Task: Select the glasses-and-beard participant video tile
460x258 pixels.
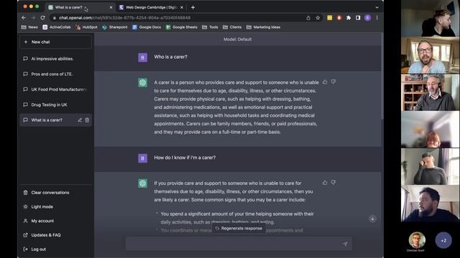Action: (x=431, y=55)
